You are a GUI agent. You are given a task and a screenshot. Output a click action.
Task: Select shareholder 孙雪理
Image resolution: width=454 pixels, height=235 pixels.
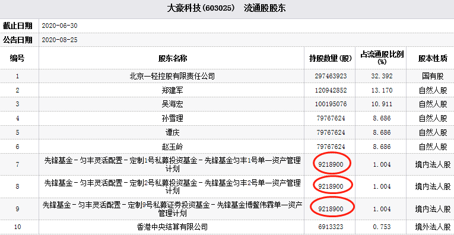click(172, 118)
